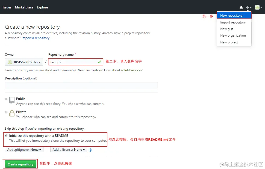
Task: Open Marketplace in top navigation
Action: tap(24, 7)
